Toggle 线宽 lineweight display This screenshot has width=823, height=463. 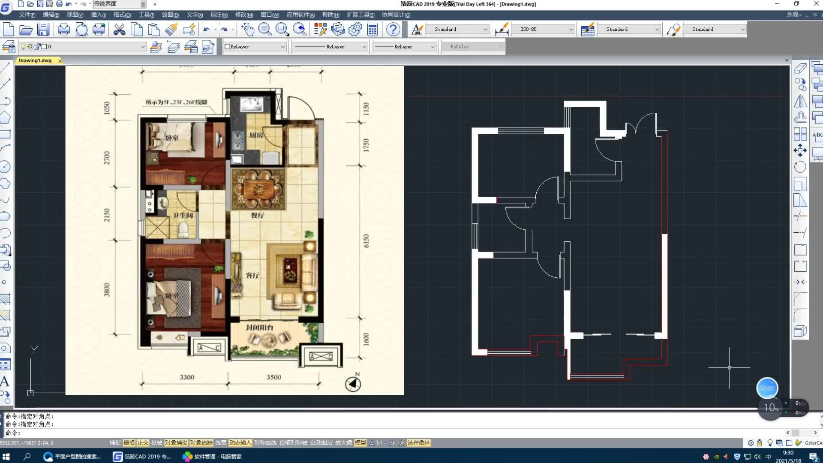coord(221,443)
